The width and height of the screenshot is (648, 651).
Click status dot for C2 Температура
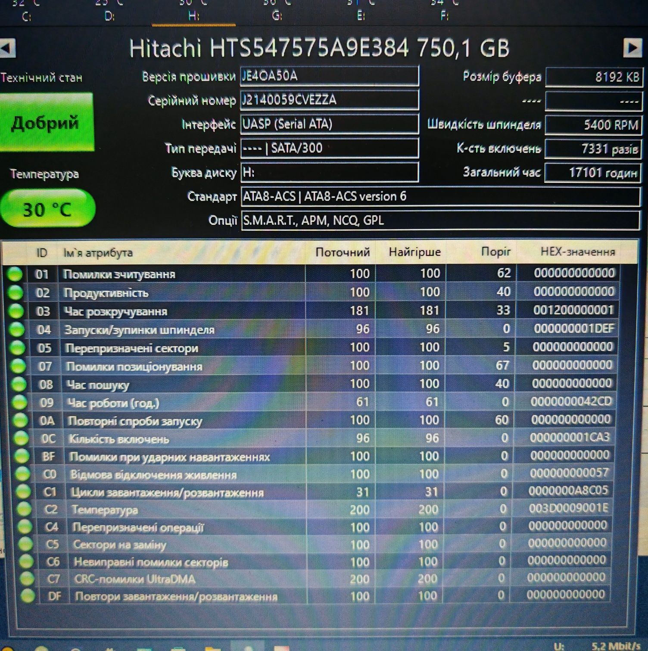click(24, 509)
